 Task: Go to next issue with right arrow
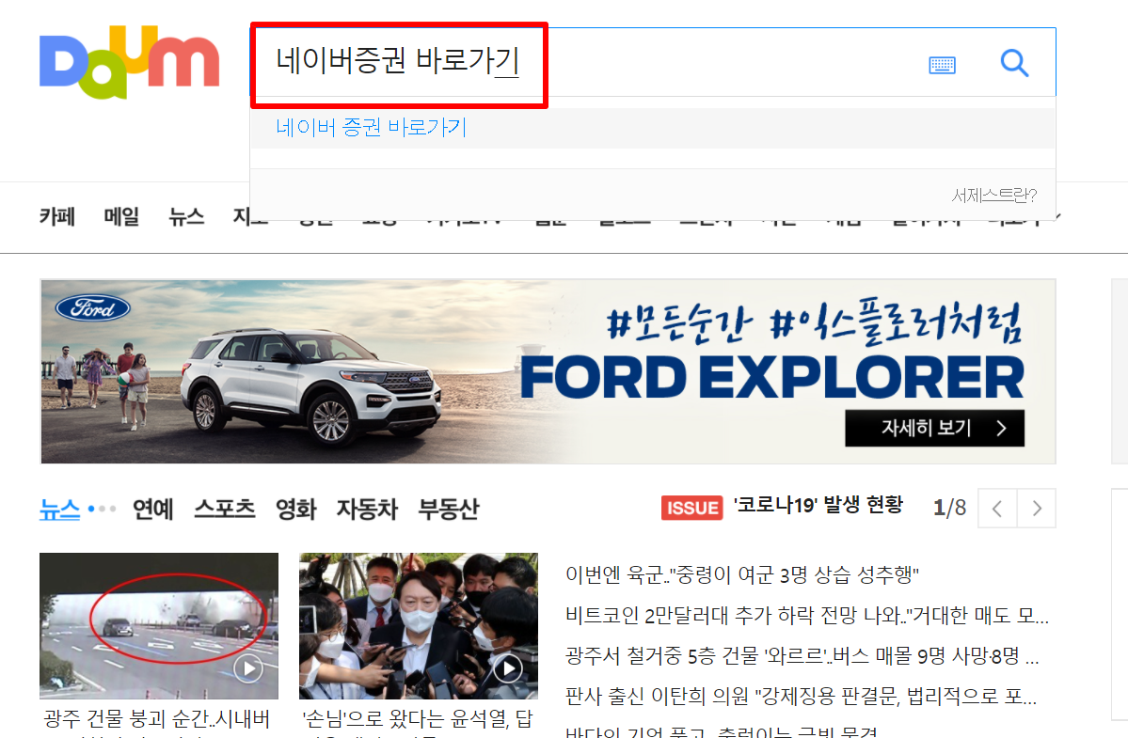pos(1037,509)
